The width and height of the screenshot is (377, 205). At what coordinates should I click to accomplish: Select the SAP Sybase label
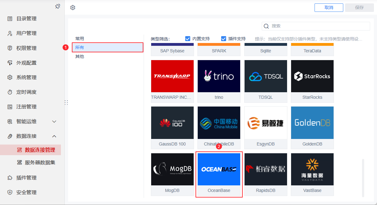click(172, 51)
